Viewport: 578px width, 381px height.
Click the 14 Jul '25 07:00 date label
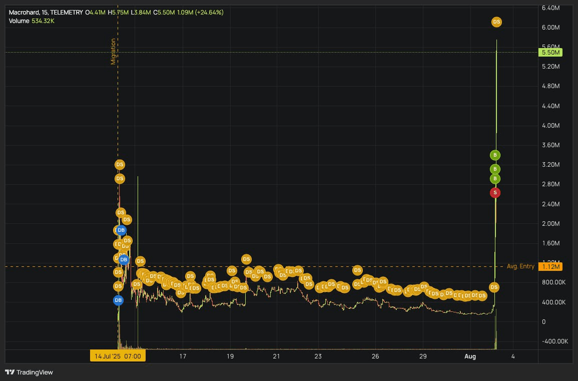[118, 356]
